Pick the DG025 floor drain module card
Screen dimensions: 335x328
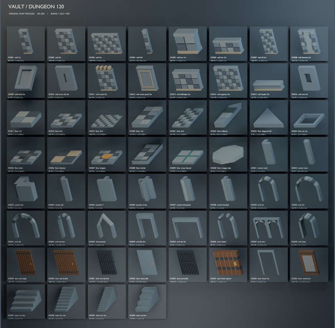click(x=26, y=155)
